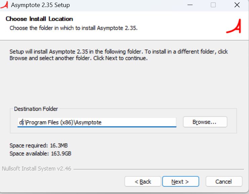Image resolution: width=249 pixels, height=194 pixels.
Task: Click empty space at the path field's end
Action: (x=141, y=122)
